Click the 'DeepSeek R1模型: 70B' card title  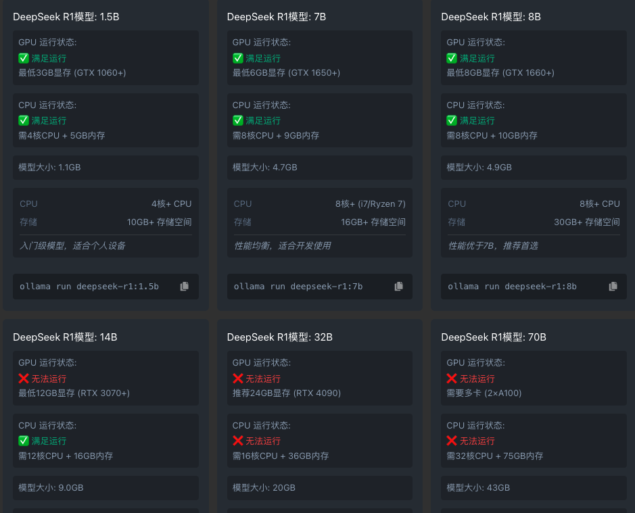(x=494, y=337)
